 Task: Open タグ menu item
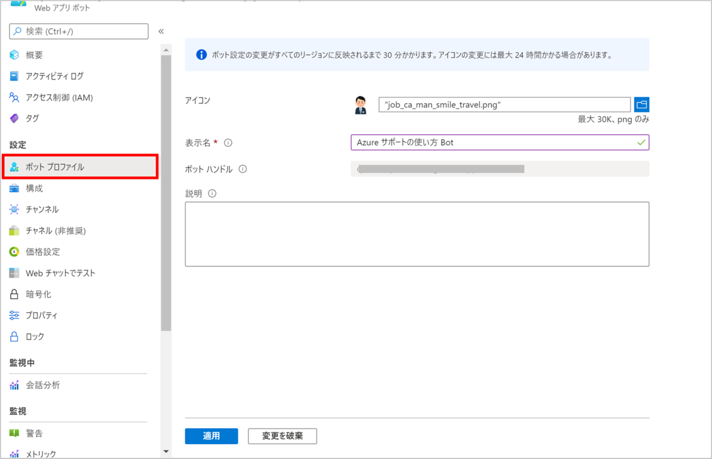tap(33, 118)
